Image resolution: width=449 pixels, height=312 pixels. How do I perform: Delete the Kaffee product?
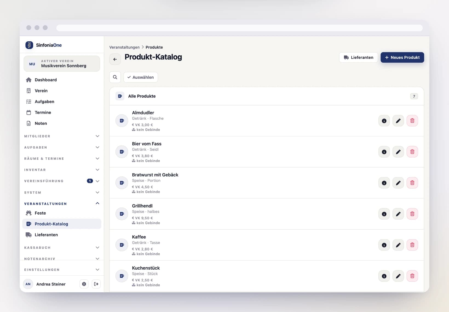(412, 245)
